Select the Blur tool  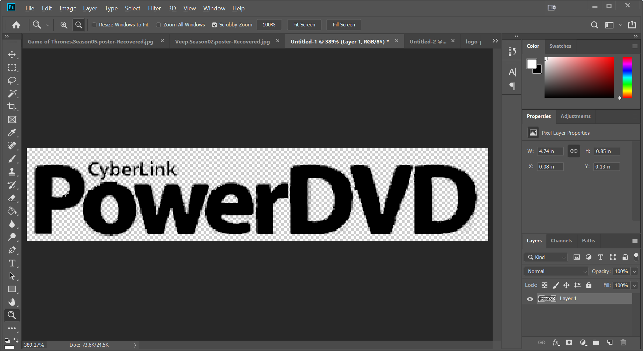coord(12,224)
